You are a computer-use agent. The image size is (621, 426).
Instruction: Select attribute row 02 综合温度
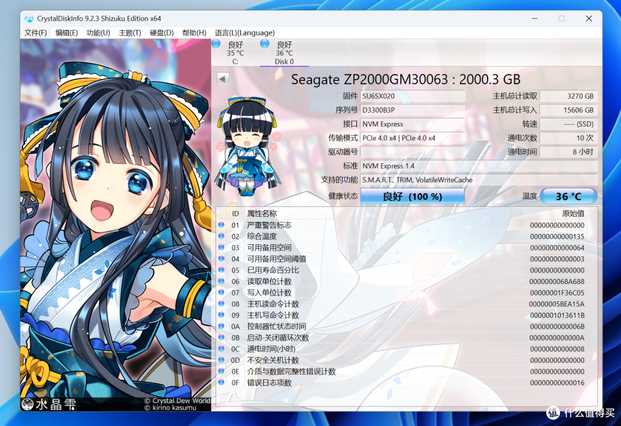[401, 236]
